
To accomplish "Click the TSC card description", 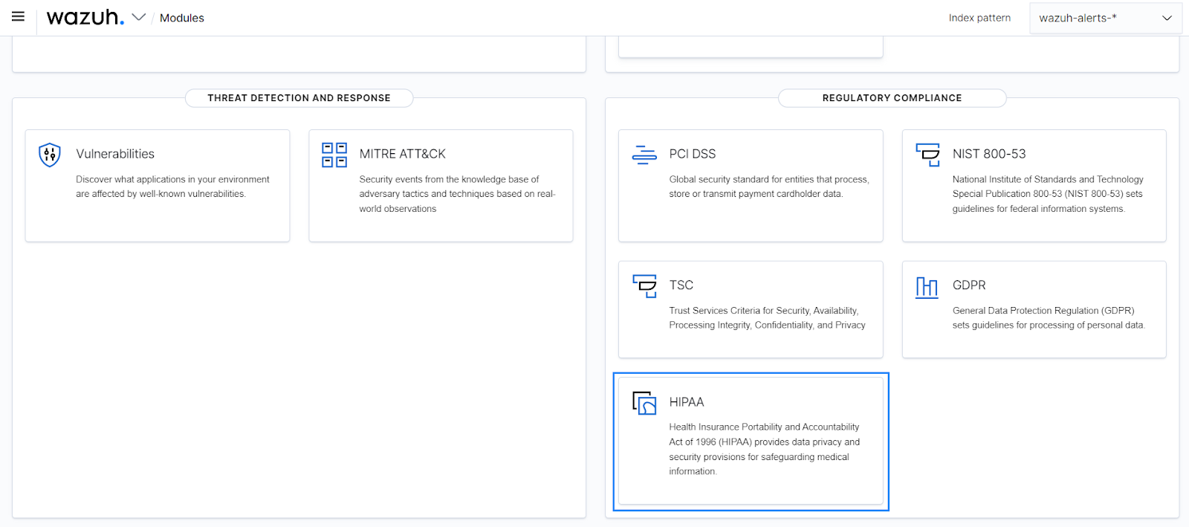I will [x=767, y=318].
